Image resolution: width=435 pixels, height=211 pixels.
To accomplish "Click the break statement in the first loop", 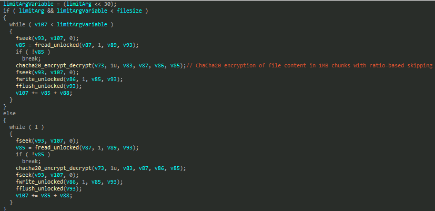I will tap(31, 58).
